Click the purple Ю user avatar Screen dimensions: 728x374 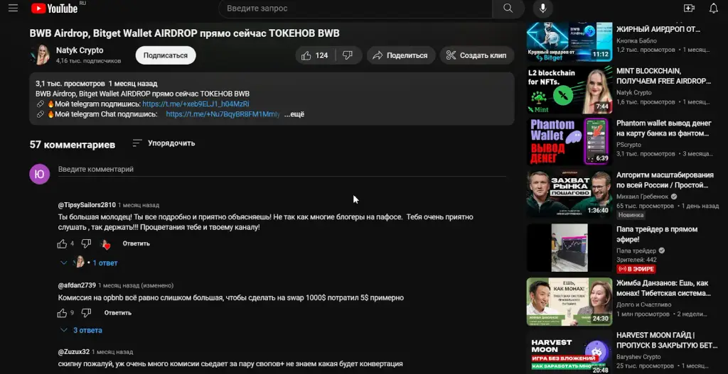pos(40,175)
